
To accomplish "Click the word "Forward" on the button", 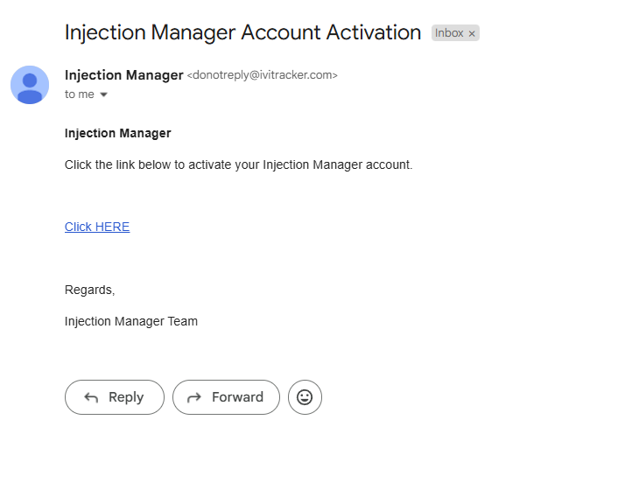I will coord(237,397).
